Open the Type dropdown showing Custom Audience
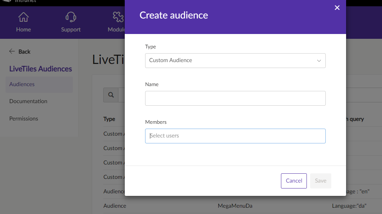 (235, 61)
